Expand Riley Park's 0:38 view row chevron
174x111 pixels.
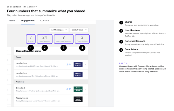pyautogui.click(x=85, y=89)
